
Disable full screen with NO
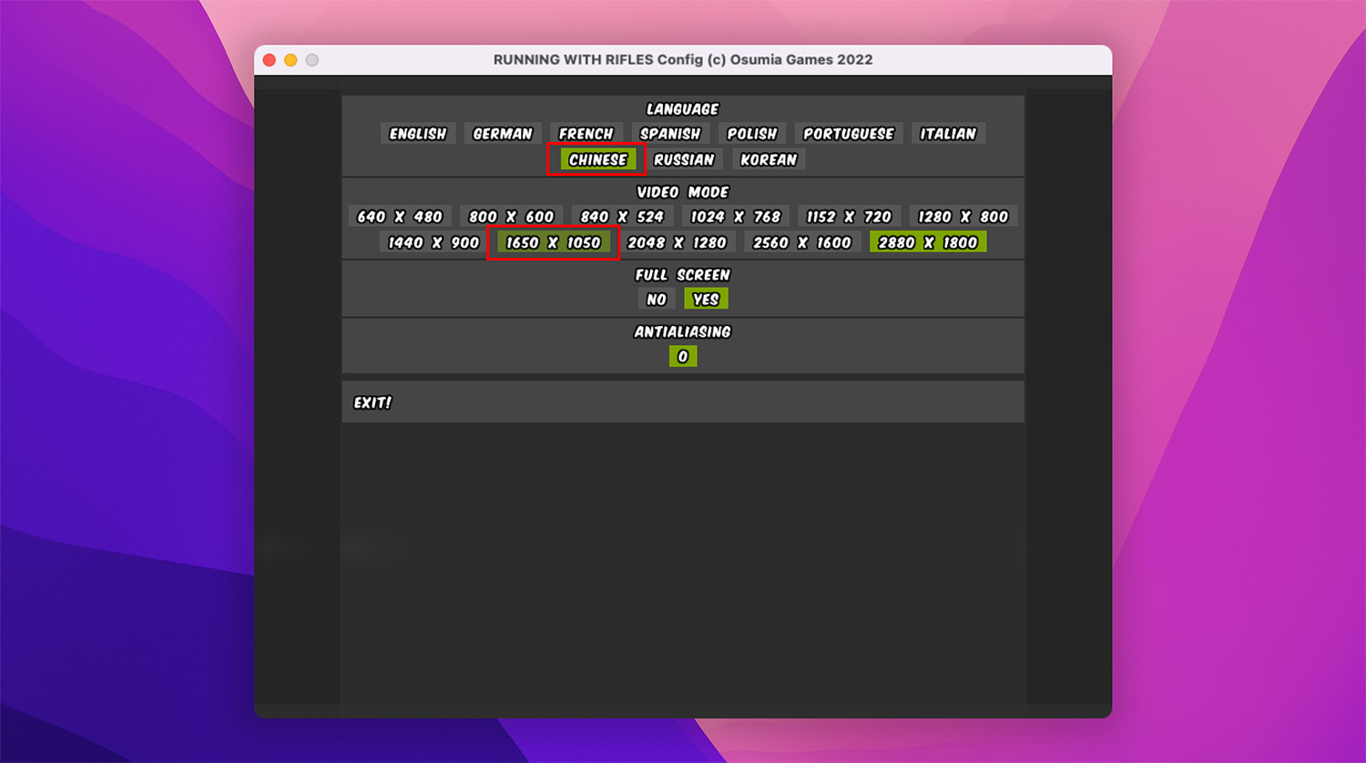click(x=657, y=300)
